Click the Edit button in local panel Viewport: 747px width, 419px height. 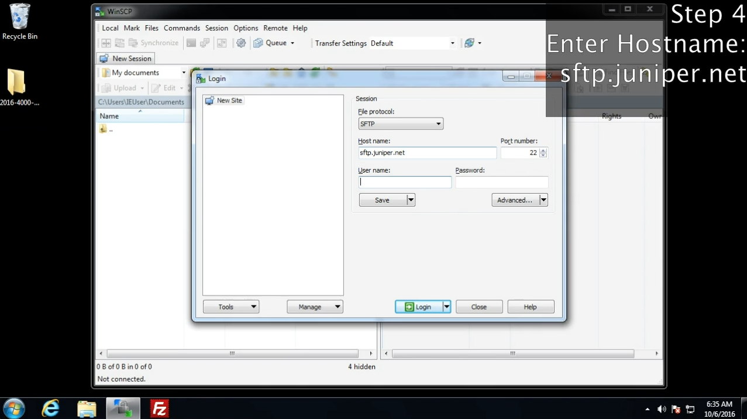pos(164,88)
